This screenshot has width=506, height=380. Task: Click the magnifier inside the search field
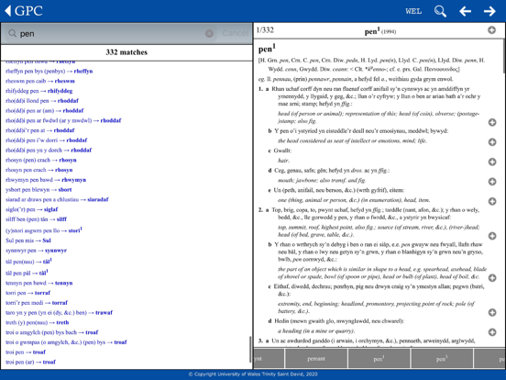12,33
